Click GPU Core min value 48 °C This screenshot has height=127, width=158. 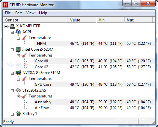coord(110,84)
